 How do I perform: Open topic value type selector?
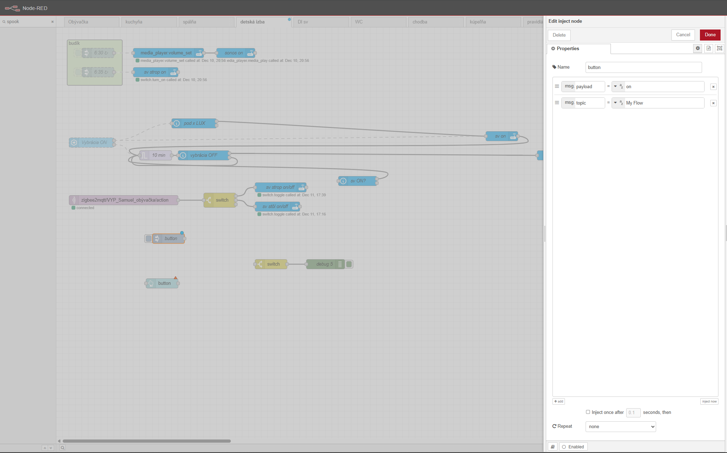618,103
